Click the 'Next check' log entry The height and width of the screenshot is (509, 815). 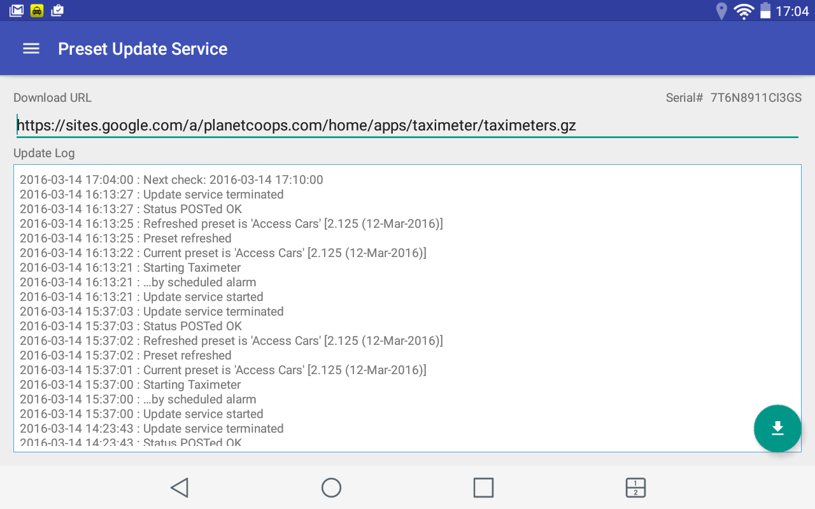click(x=171, y=180)
